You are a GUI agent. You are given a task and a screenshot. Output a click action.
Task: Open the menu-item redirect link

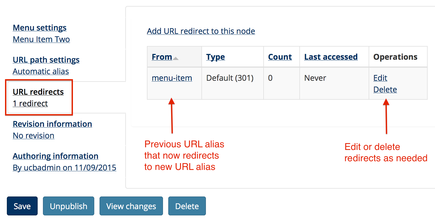point(172,78)
